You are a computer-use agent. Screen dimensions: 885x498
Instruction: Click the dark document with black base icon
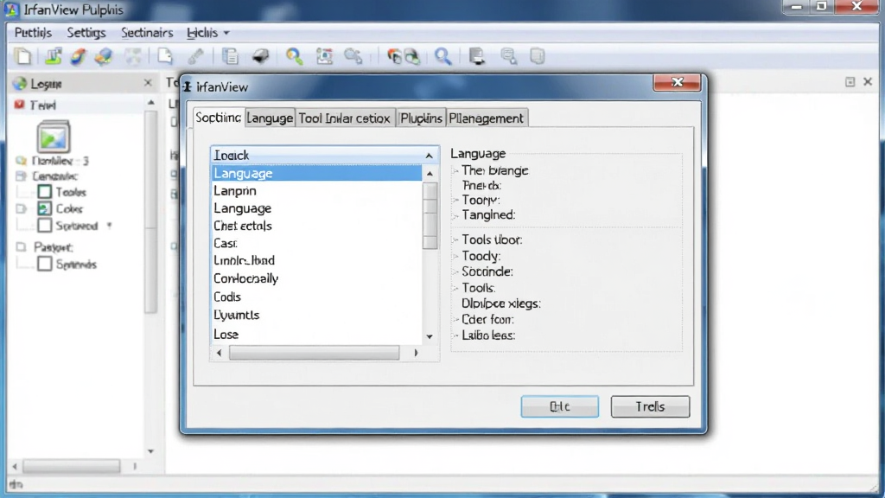[477, 56]
